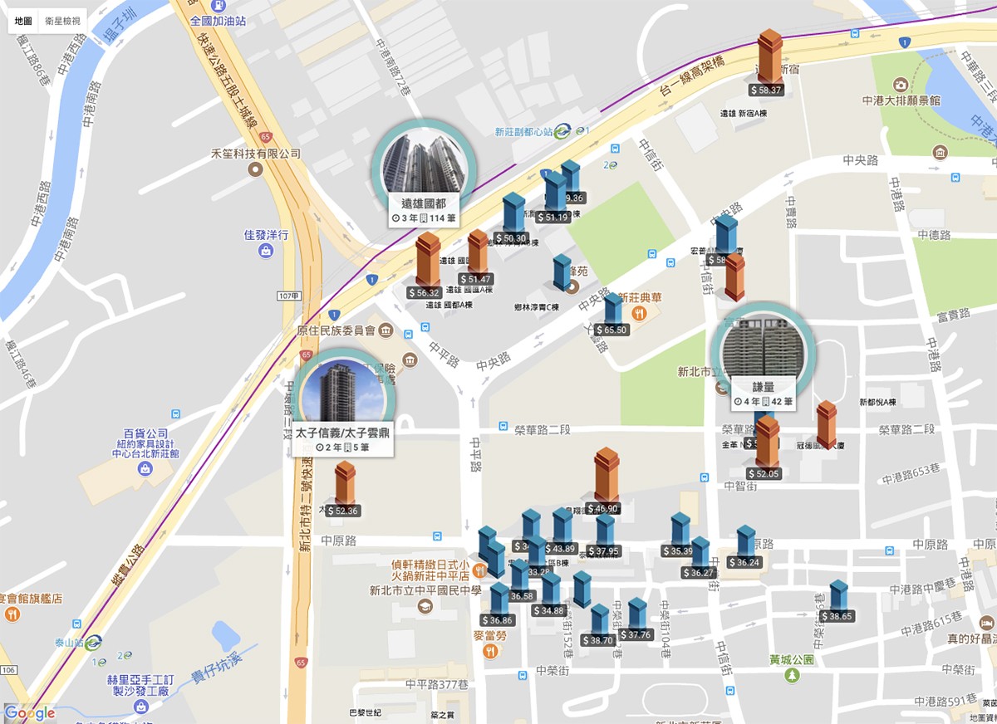Select the orange building marker priced $58.37

click(769, 62)
